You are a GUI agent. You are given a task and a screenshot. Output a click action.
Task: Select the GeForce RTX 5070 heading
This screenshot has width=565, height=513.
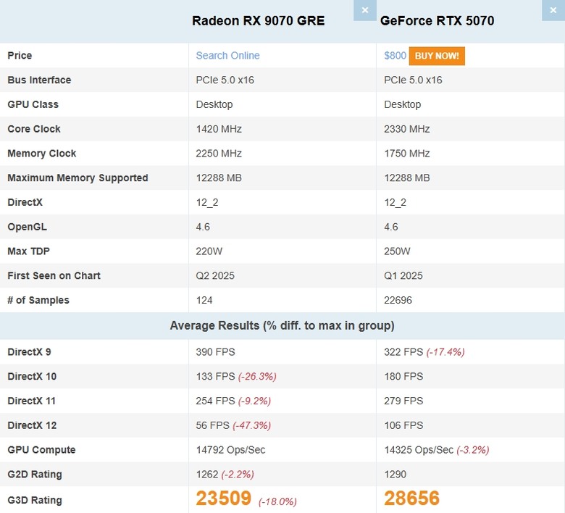(437, 20)
